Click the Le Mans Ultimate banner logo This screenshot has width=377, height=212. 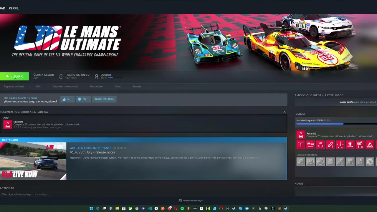[67, 41]
